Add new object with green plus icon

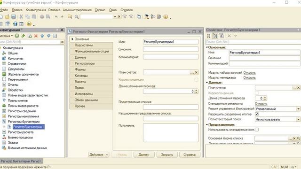(17, 36)
